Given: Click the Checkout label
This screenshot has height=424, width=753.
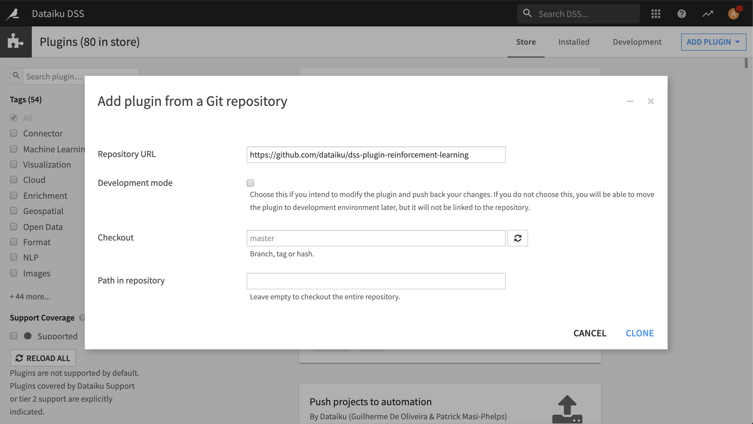Looking at the screenshot, I should click(x=115, y=238).
